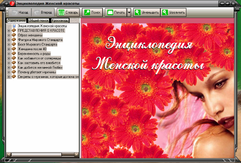The image size is (241, 163).
Task: Open the dropdown arrow next to Печать
Action: pos(129,12)
